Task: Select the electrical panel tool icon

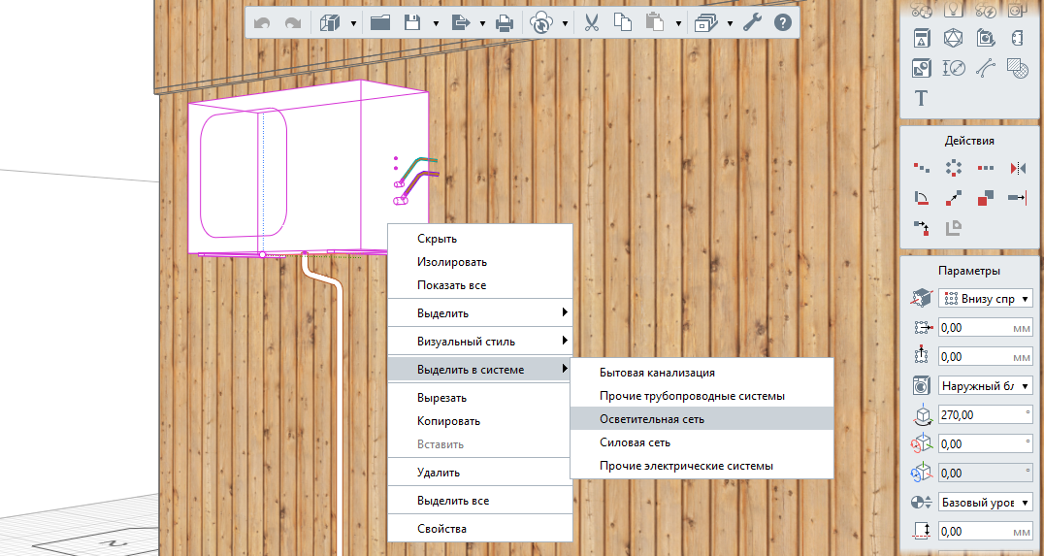Action: (x=922, y=38)
